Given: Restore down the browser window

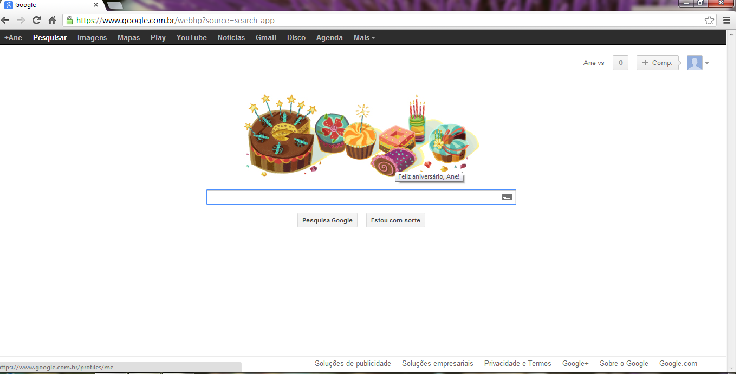Looking at the screenshot, I should coord(700,3).
